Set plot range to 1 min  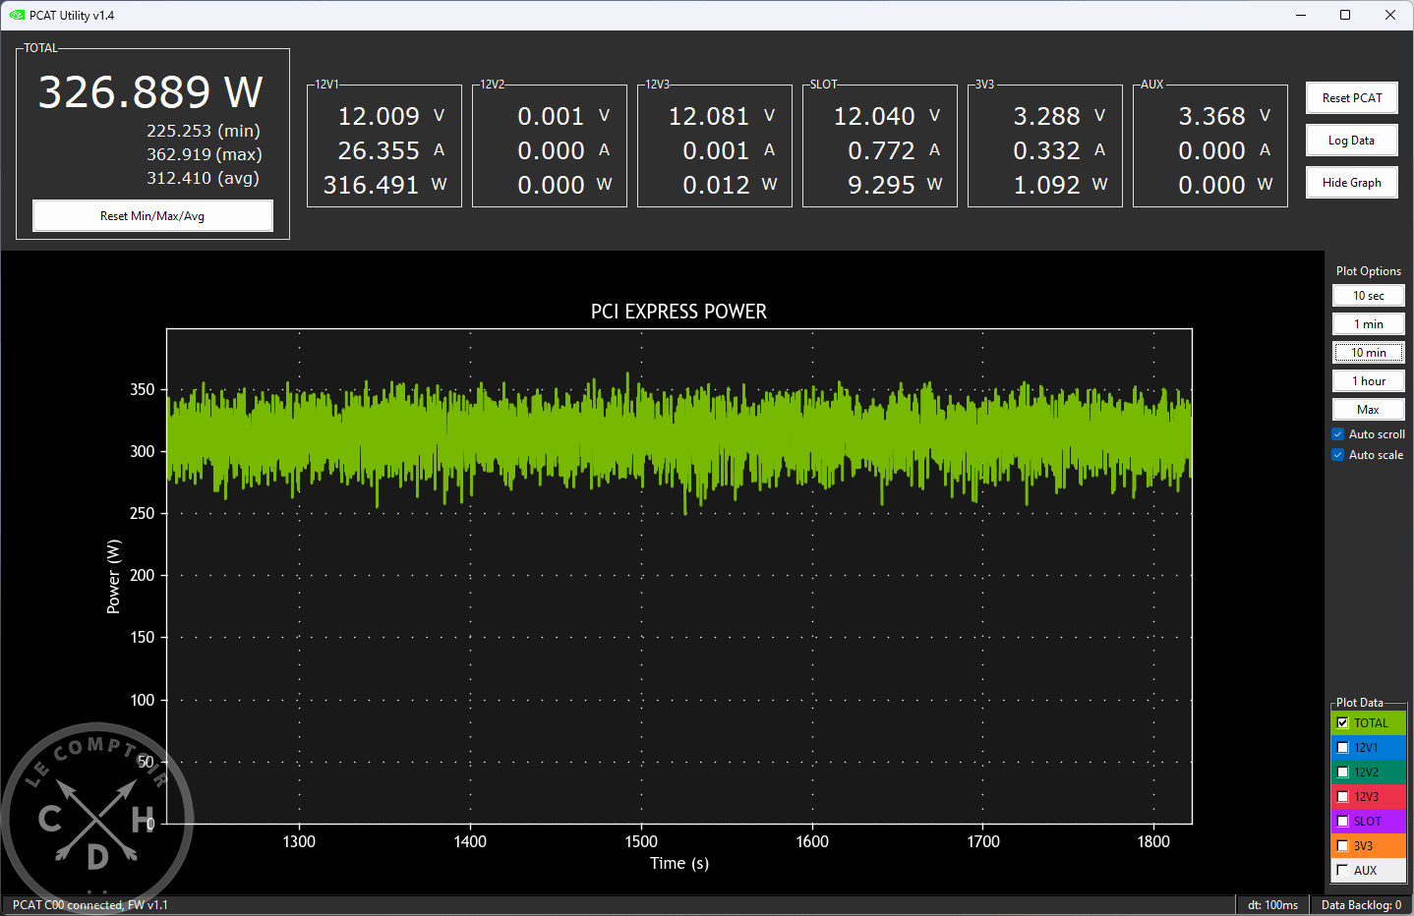(x=1368, y=324)
